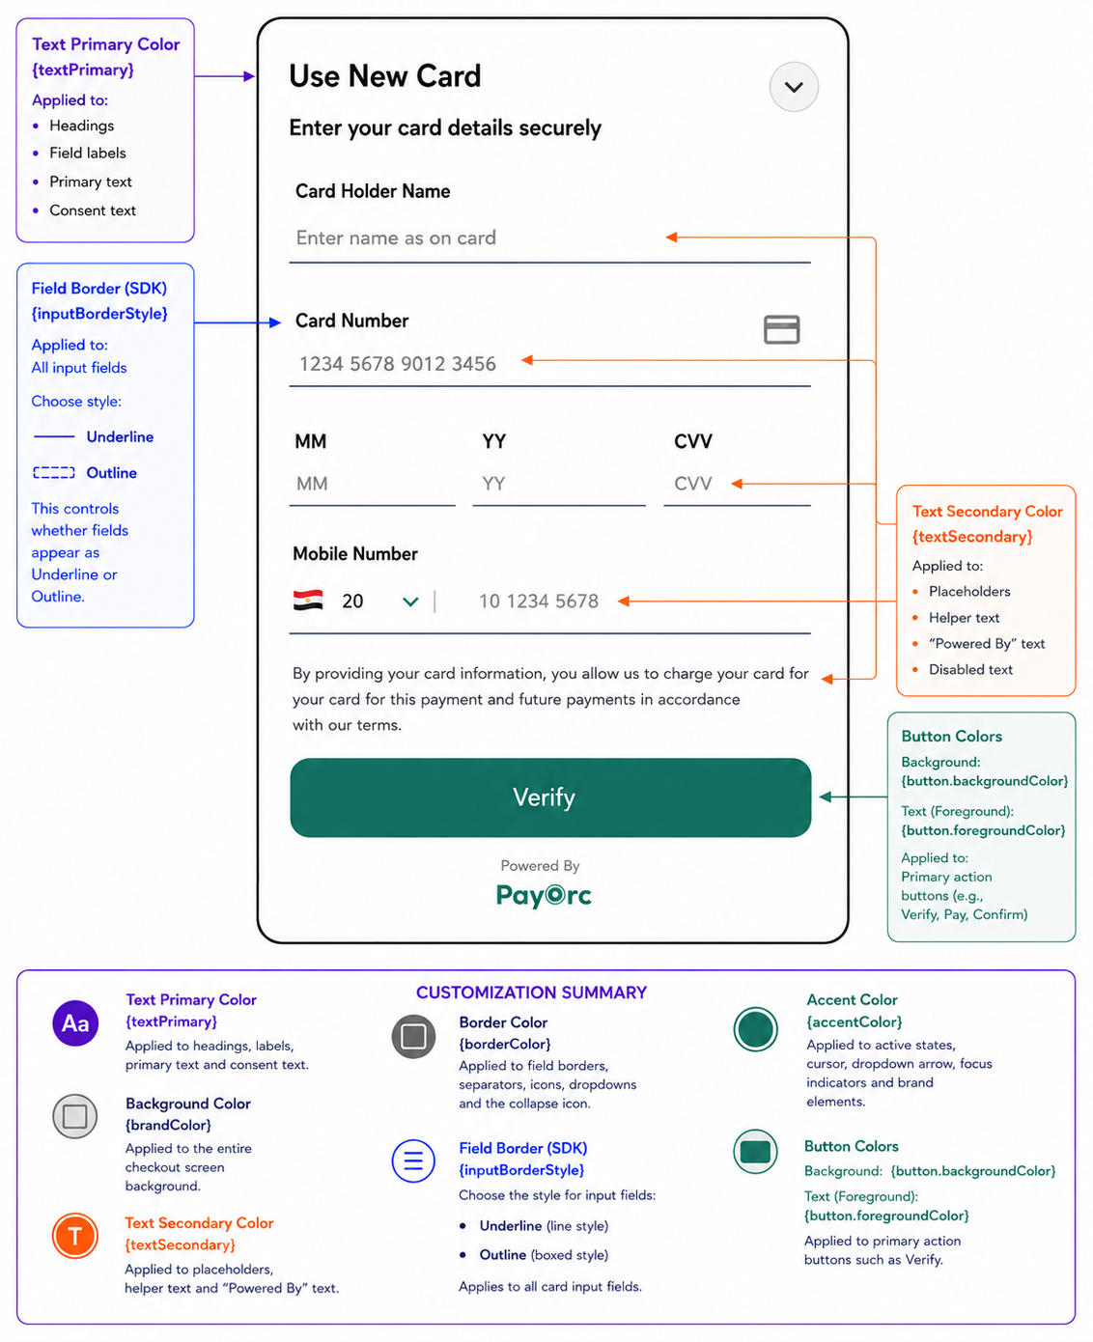This screenshot has width=1093, height=1342.
Task: Select country code 20
Action: [x=352, y=601]
